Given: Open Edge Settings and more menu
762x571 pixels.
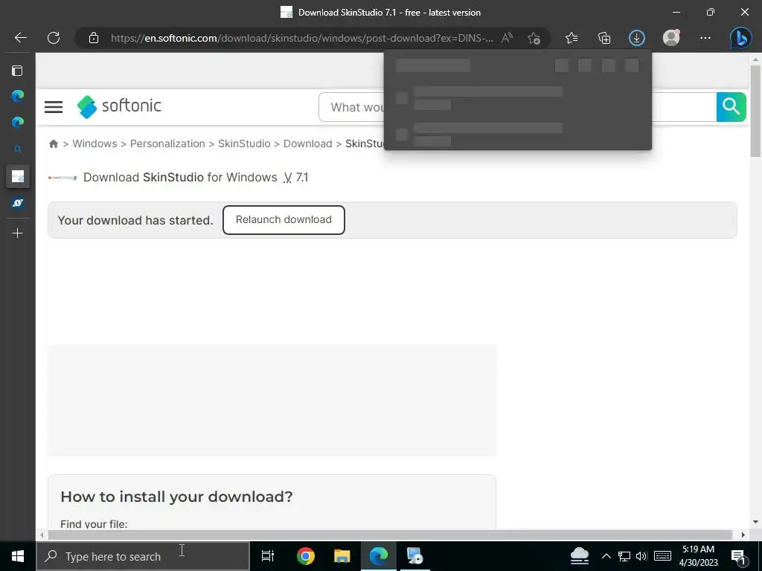Looking at the screenshot, I should 705,38.
